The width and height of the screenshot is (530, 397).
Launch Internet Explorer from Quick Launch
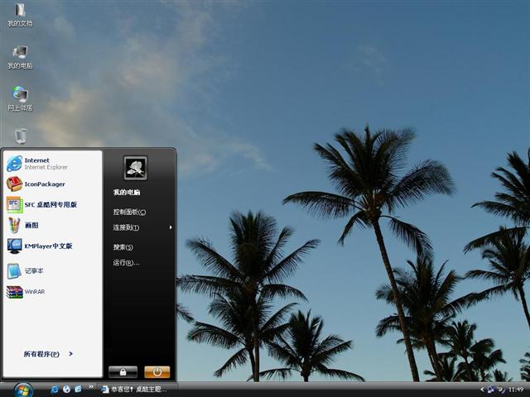[x=54, y=390]
